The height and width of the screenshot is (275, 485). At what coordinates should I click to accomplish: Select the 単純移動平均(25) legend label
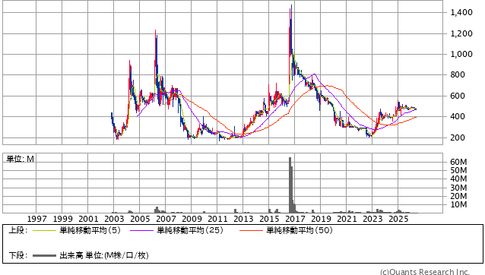click(x=190, y=230)
